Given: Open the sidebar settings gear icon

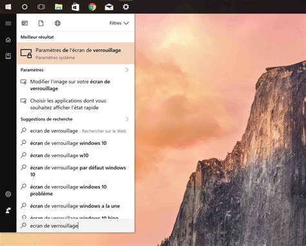Looking at the screenshot, I should [8, 194].
